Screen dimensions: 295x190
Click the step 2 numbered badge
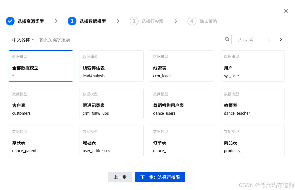pyautogui.click(x=72, y=21)
